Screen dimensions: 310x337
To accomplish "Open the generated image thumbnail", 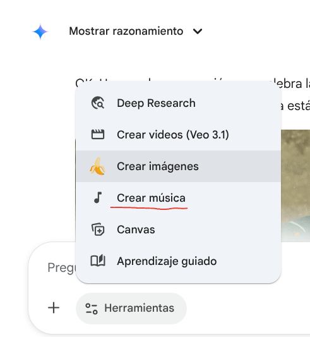I will [295, 185].
